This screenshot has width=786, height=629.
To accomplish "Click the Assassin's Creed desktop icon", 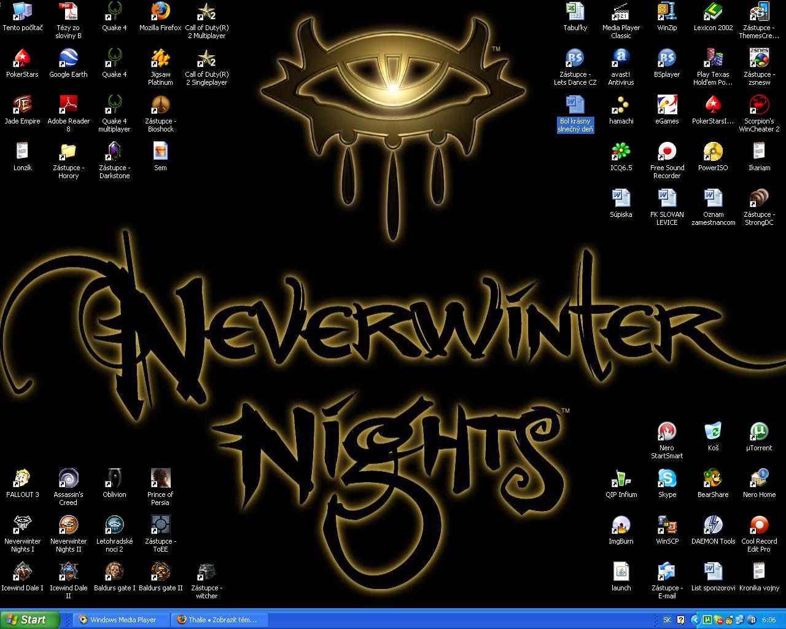I will point(68,479).
